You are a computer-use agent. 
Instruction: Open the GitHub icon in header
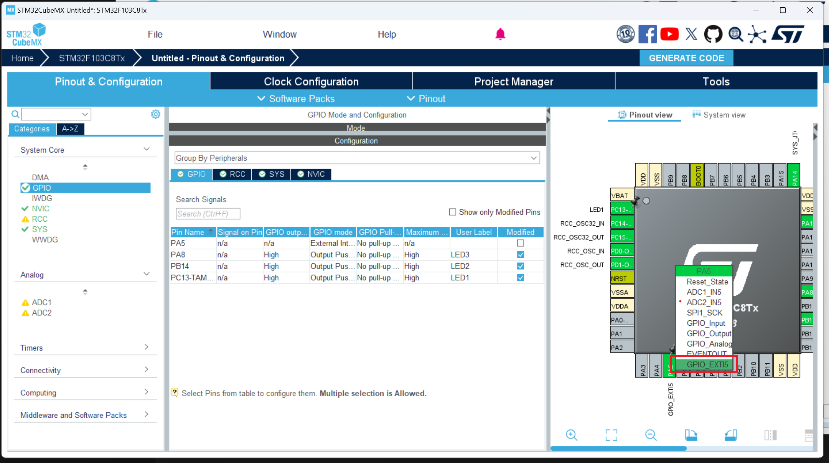(x=713, y=34)
